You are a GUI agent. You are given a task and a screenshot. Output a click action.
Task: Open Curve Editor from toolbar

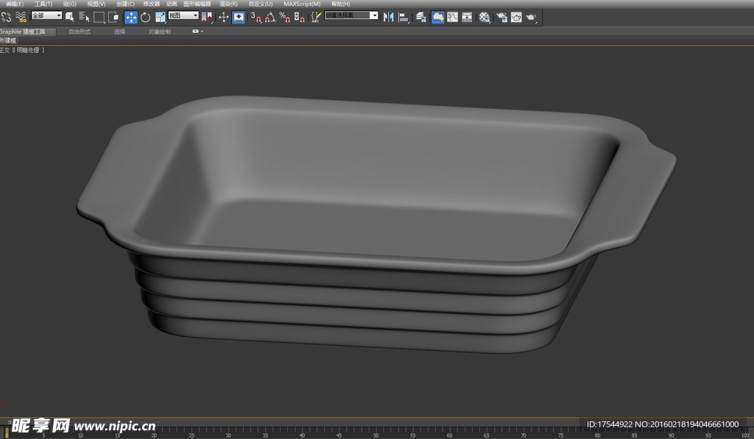tap(452, 17)
